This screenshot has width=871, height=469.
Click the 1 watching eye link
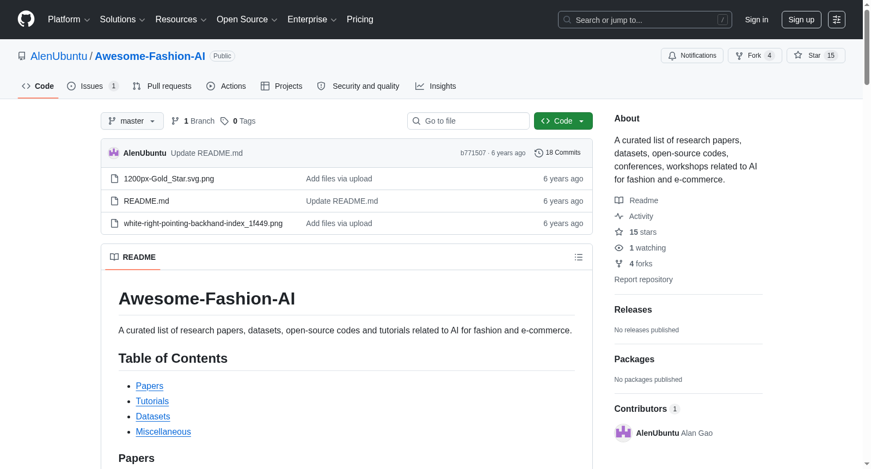[640, 248]
